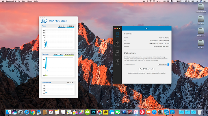Click the Memory value 8.00 GB
The width and height of the screenshot is (208, 116).
coord(161,47)
